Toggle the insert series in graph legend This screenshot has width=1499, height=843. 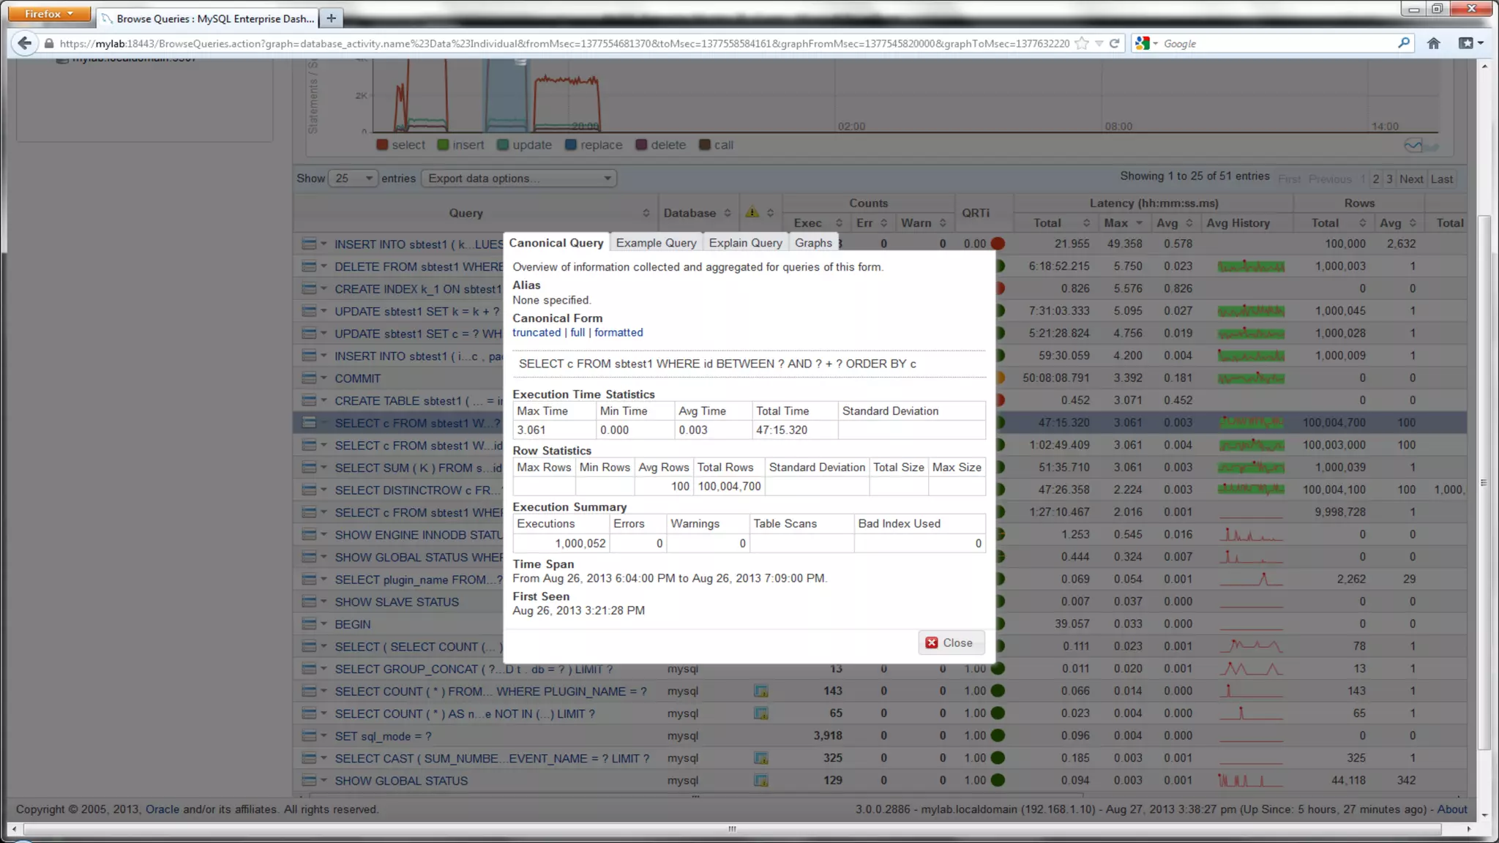pos(460,145)
